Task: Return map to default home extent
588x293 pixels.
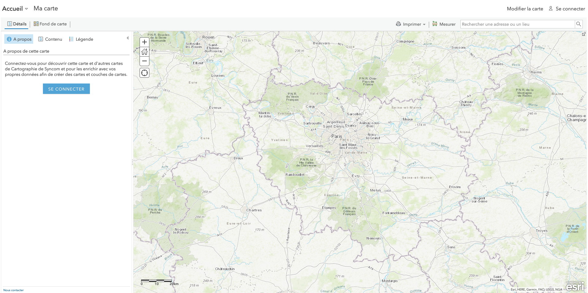Action: pos(144,52)
